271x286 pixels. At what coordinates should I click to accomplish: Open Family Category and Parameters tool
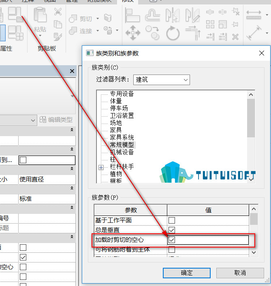pos(15,14)
